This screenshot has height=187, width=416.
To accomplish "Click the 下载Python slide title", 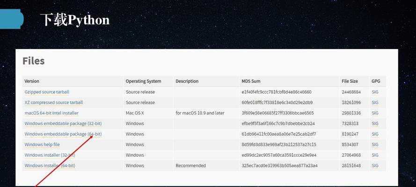I will point(75,20).
